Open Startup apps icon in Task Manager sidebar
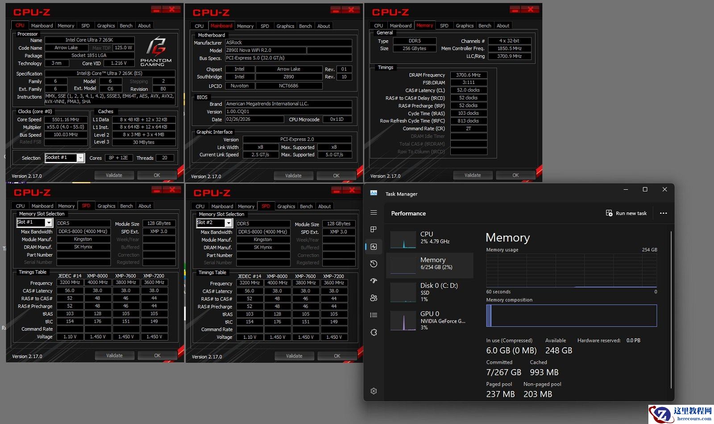Viewport: 714px width, 424px height. (374, 281)
